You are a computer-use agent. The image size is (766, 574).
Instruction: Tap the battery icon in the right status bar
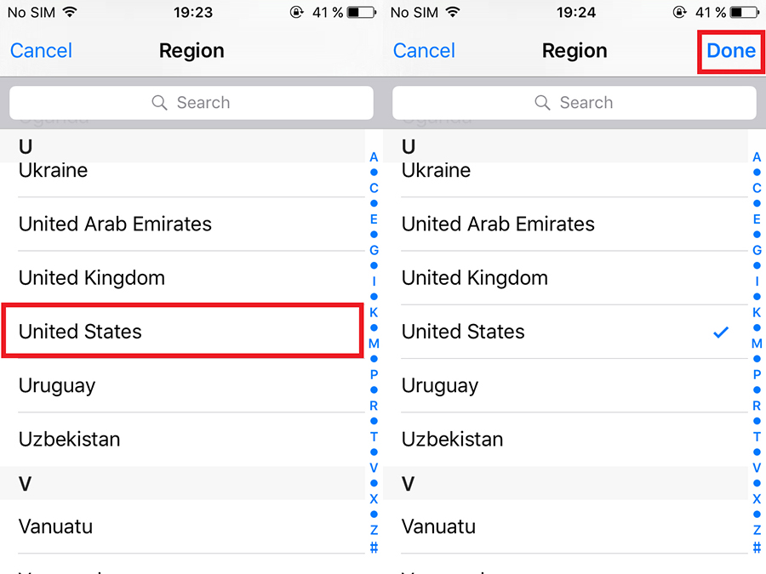(744, 12)
